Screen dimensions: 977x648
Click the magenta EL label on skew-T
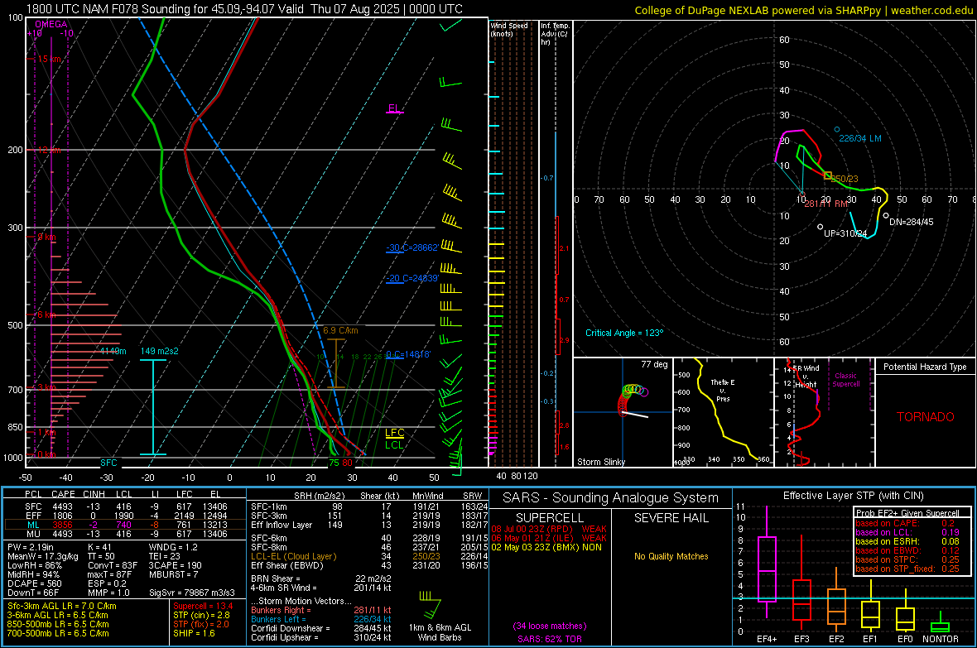click(x=394, y=108)
